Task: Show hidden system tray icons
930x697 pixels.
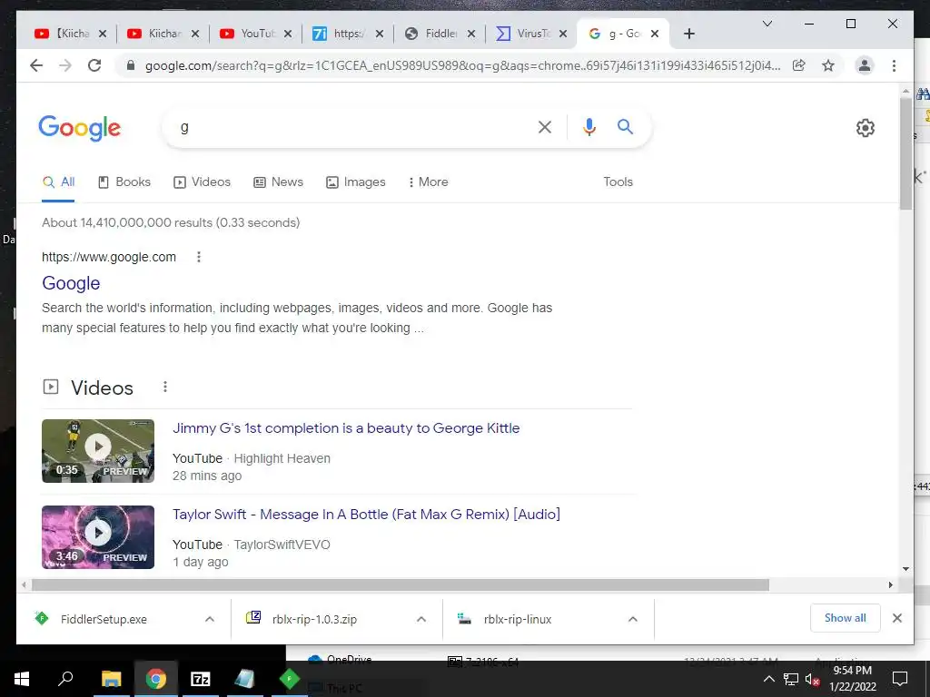Action: (768, 679)
